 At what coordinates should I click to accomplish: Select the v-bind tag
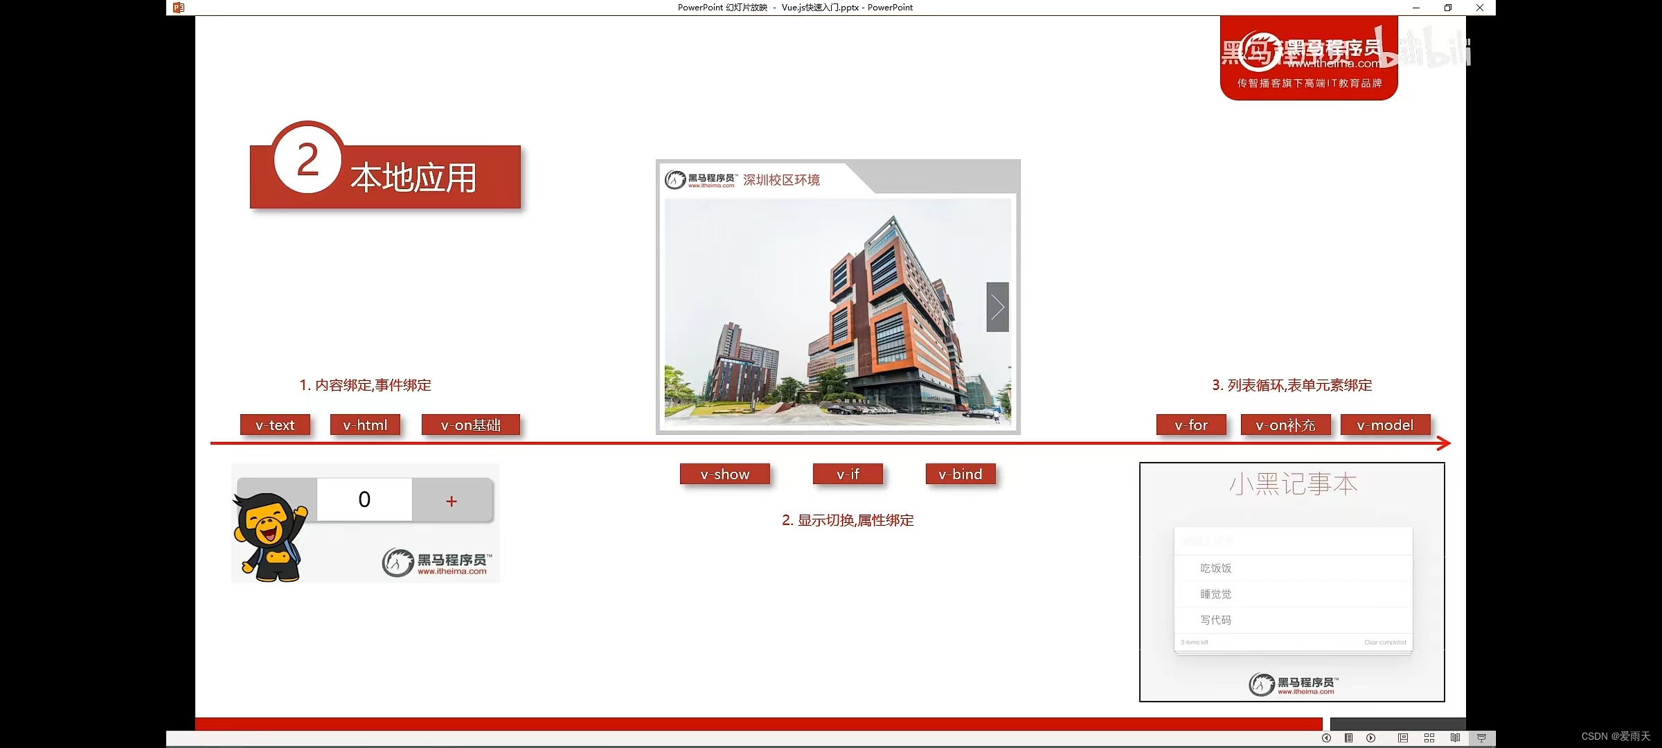pyautogui.click(x=960, y=474)
